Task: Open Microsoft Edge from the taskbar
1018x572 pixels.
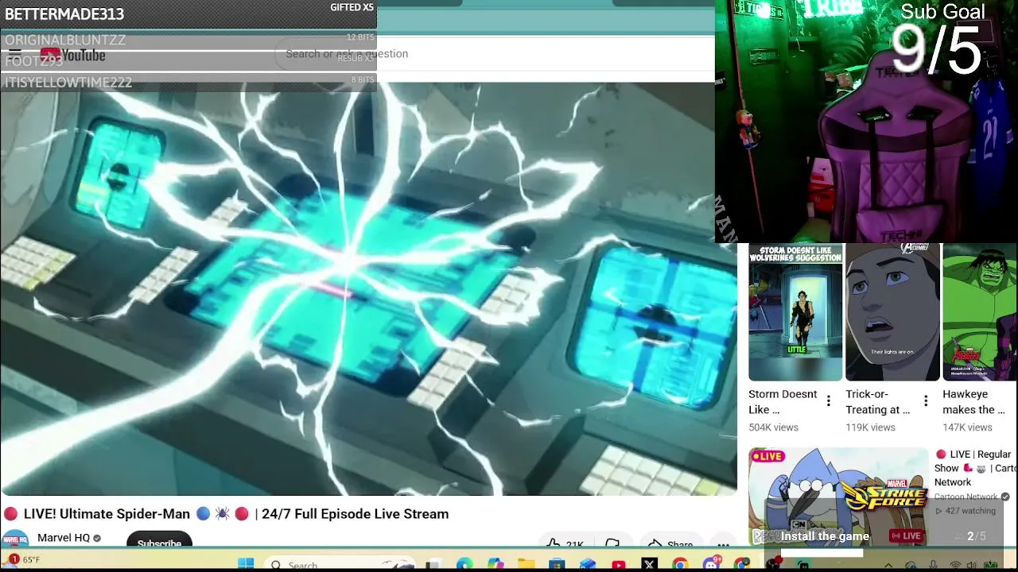Action: (464, 564)
